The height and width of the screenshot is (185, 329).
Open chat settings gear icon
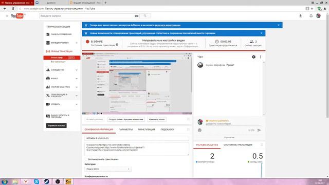pyautogui.click(x=253, y=57)
